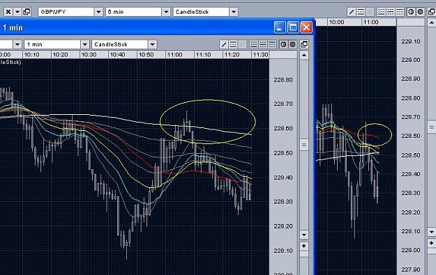Click the 11:20 time label in 1 min chart
The height and width of the screenshot is (275, 436).
point(232,55)
